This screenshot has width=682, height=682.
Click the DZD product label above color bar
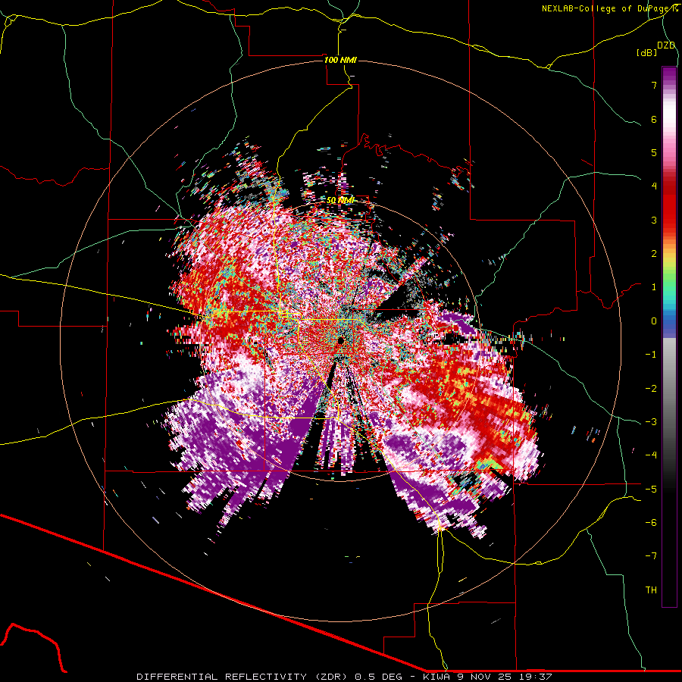pos(666,45)
